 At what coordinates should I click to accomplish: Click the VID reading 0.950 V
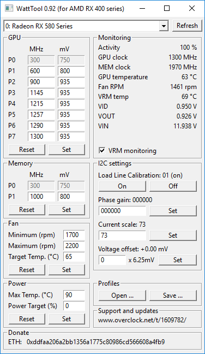(x=186, y=107)
